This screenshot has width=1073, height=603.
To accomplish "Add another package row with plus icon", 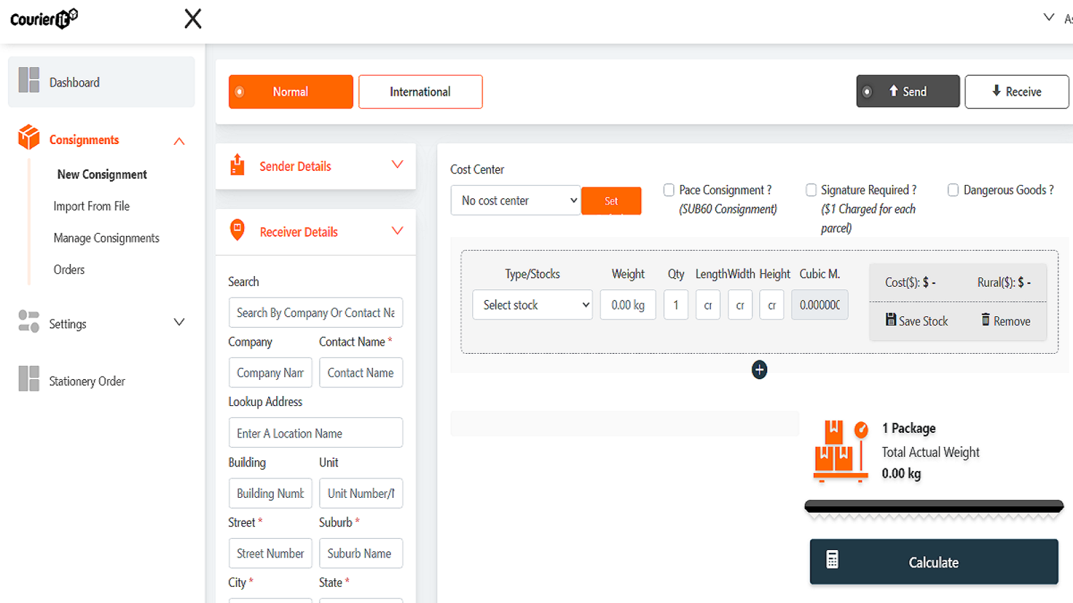I will pyautogui.click(x=759, y=370).
